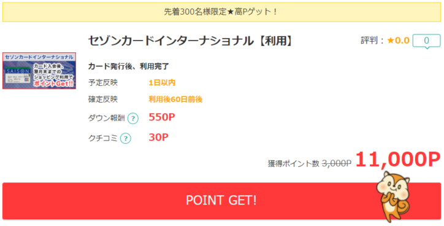Click the カード発行後、利用完了 condition text
The height and width of the screenshot is (226, 444).
(x=129, y=66)
